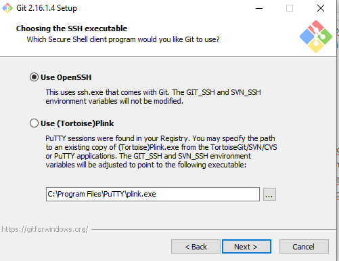This screenshot has height=261, width=339.
Task: Click the disabled maximize window button
Action: coord(290,8)
